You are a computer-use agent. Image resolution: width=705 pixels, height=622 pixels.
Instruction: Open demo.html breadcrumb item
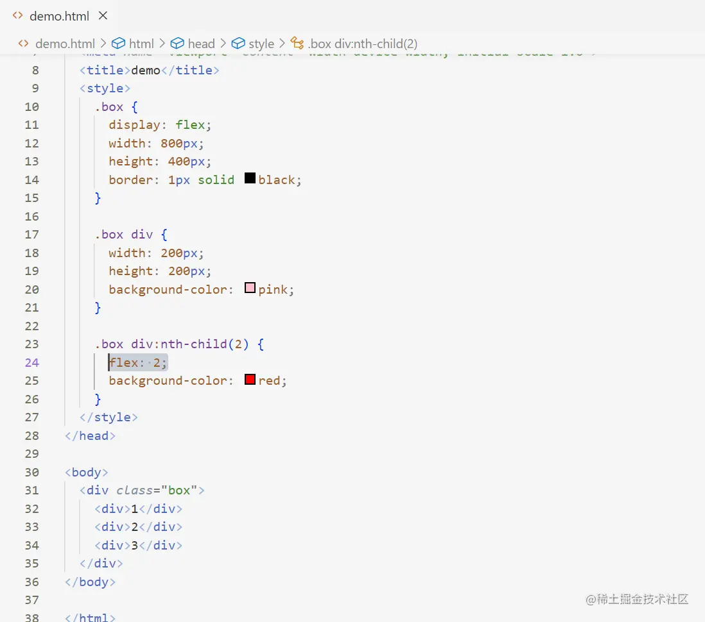(x=65, y=44)
